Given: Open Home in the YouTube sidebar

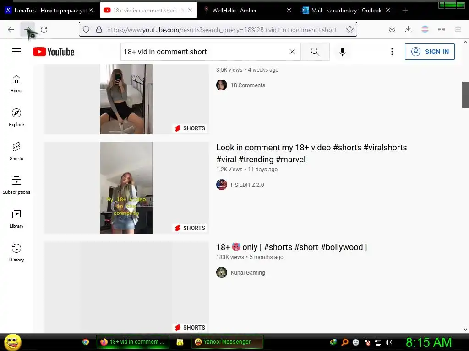Looking at the screenshot, I should point(16,84).
